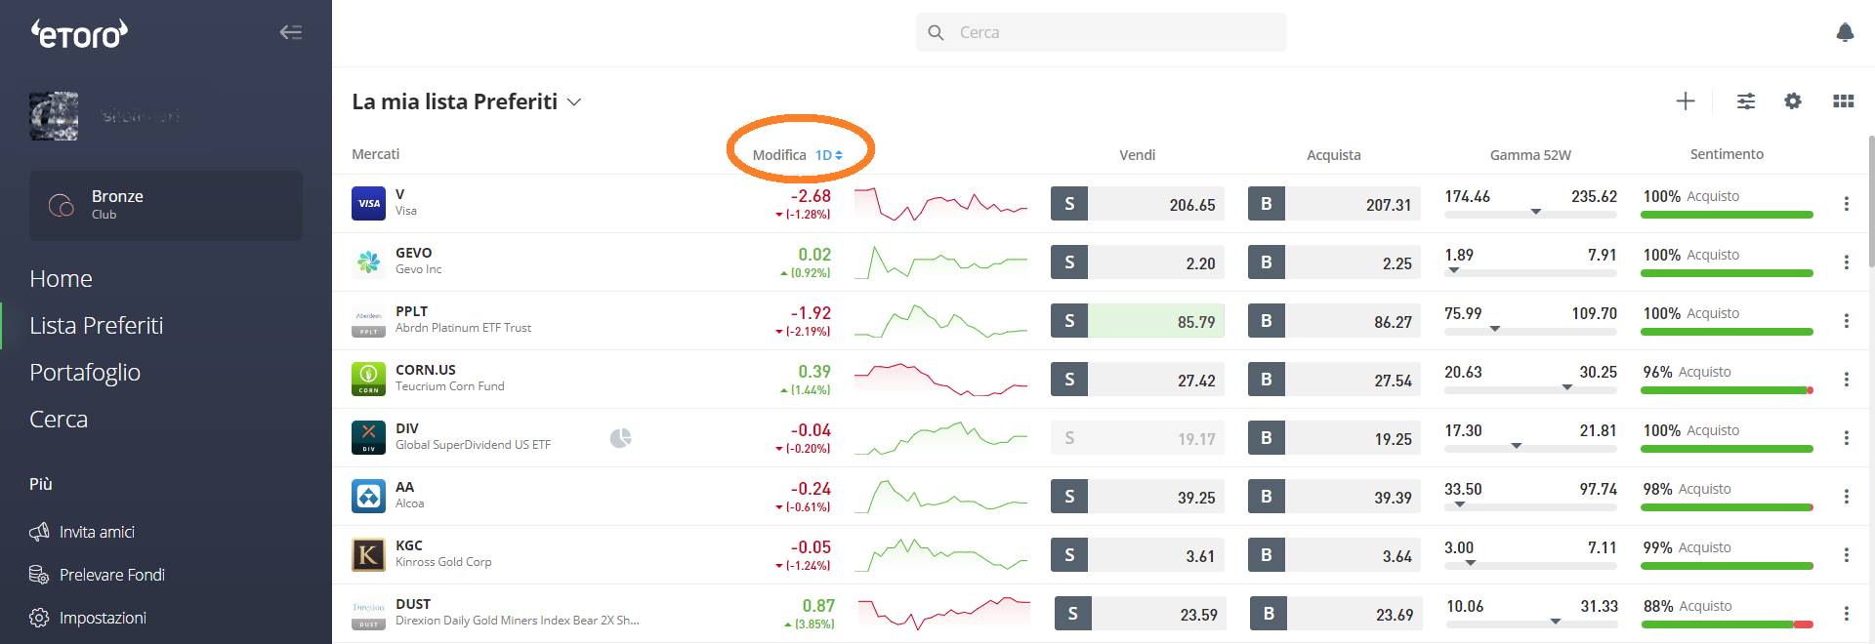Buy KGC at 3.64
1875x644 pixels.
click(x=1334, y=555)
